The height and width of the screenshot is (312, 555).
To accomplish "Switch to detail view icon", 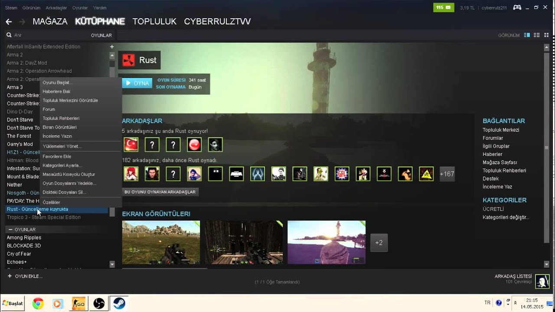I will pyautogui.click(x=527, y=35).
